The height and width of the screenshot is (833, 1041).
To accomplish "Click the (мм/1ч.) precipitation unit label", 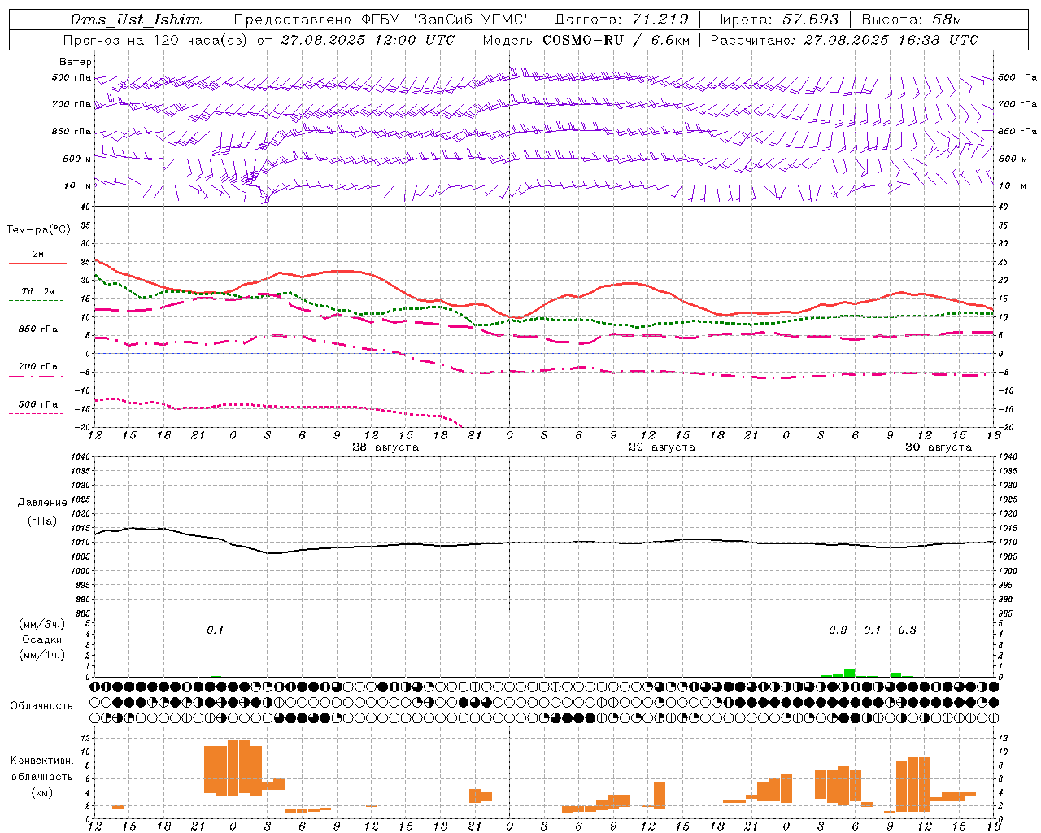I will pyautogui.click(x=42, y=655).
